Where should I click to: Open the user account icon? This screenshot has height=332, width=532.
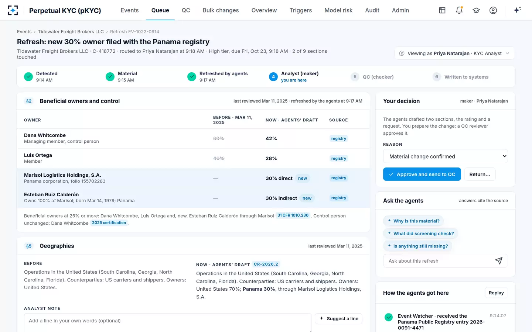pos(493,10)
